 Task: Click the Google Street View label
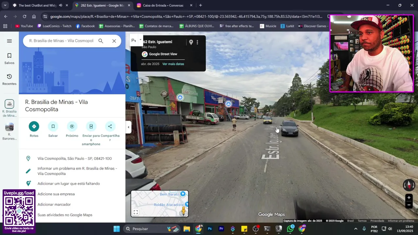click(x=163, y=54)
